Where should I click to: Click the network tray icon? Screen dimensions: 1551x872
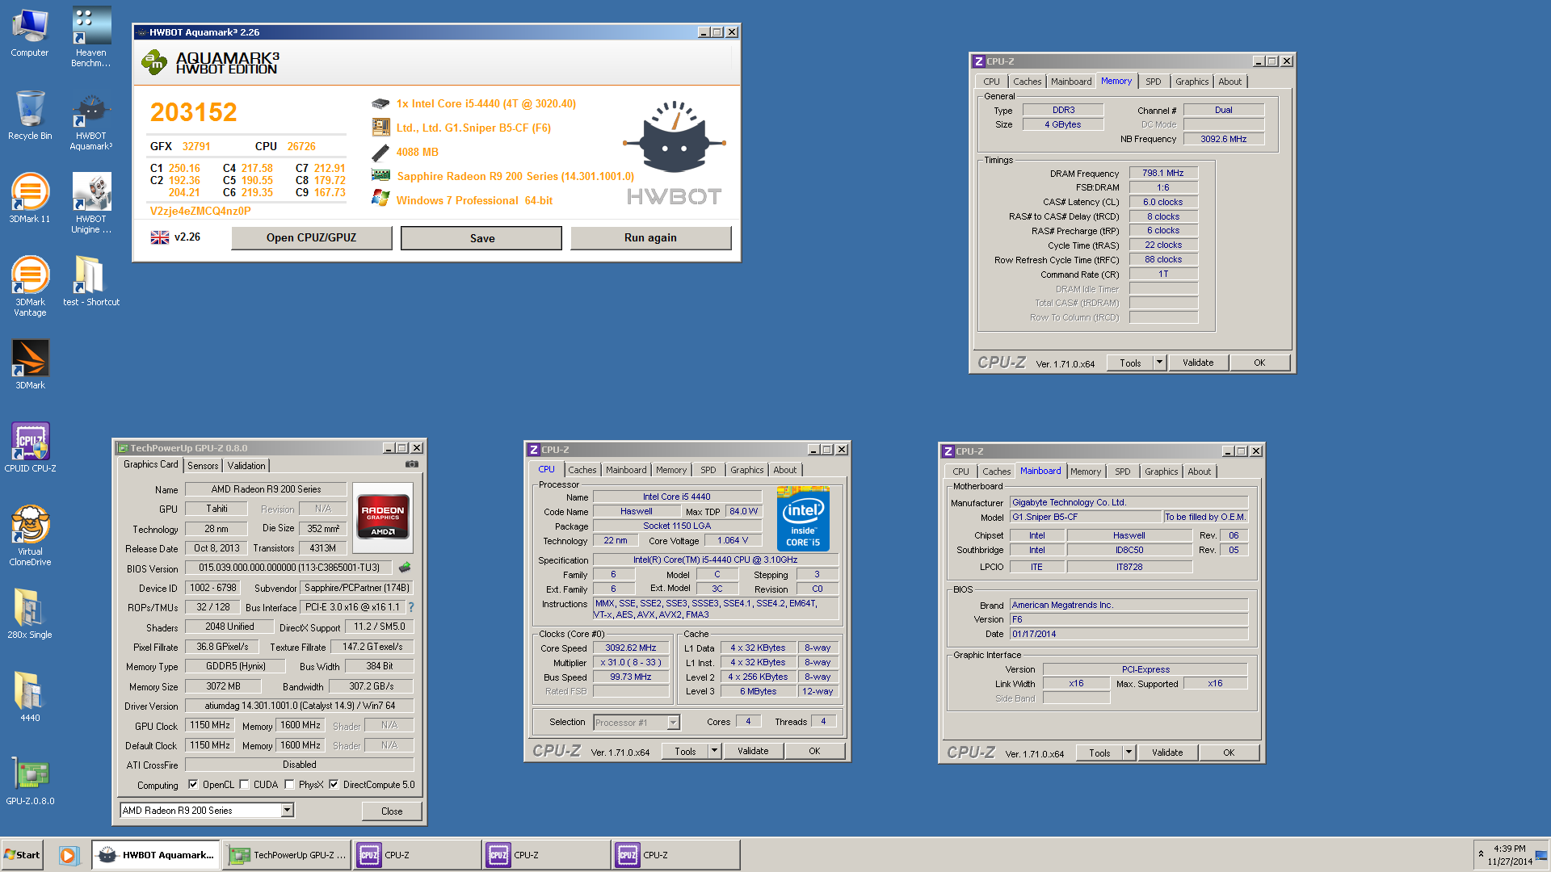pos(1541,855)
